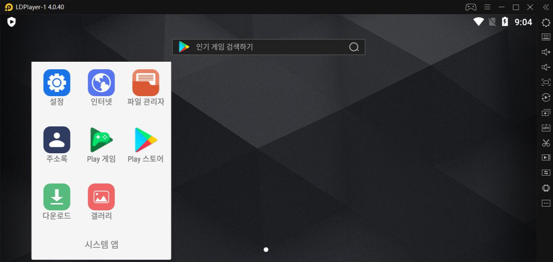
Task: Open LDPlayer sidebar settings gear icon
Action: (x=546, y=23)
